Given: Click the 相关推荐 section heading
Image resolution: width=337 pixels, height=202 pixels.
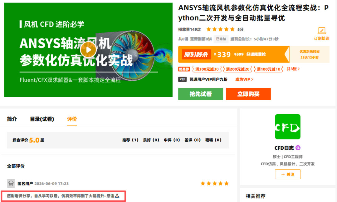Looking at the screenshot, I should click(256, 196).
